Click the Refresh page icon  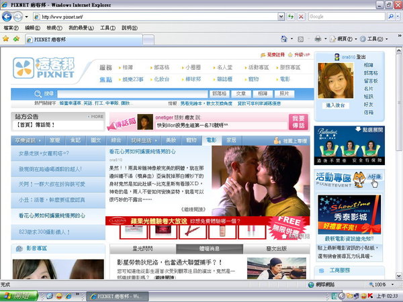tap(291, 17)
